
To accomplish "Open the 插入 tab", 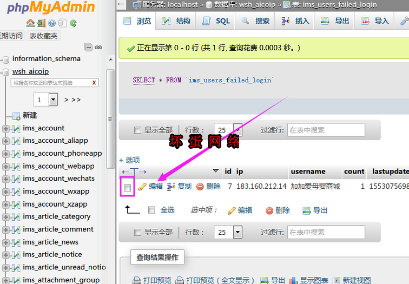I will click(x=295, y=21).
